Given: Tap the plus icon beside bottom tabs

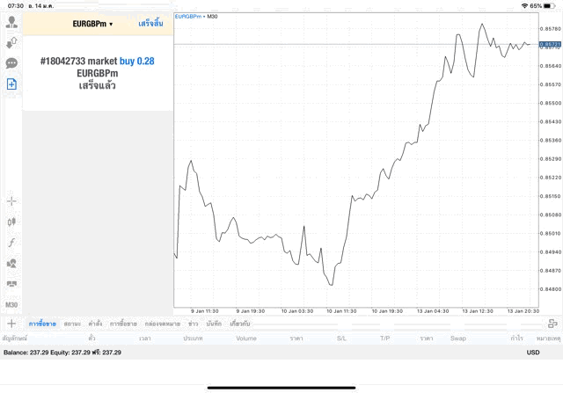Looking at the screenshot, I should coord(11,324).
